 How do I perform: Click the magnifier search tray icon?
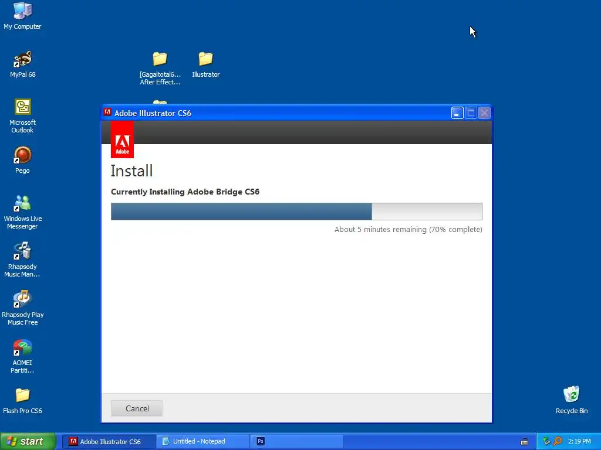pos(558,441)
